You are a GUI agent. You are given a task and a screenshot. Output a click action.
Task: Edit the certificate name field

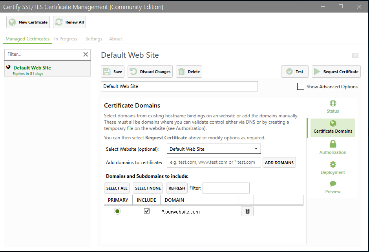tap(179, 86)
